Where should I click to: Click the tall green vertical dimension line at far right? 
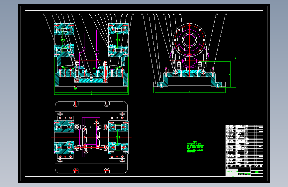[x=236, y=58]
